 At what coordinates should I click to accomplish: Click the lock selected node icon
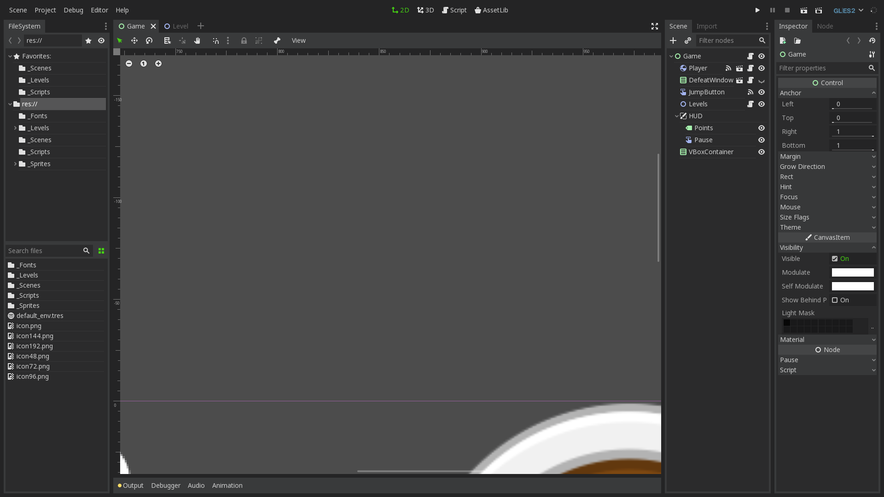pyautogui.click(x=244, y=40)
